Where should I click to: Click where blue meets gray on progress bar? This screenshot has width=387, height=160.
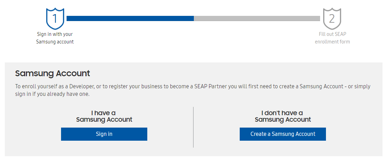(x=194, y=19)
